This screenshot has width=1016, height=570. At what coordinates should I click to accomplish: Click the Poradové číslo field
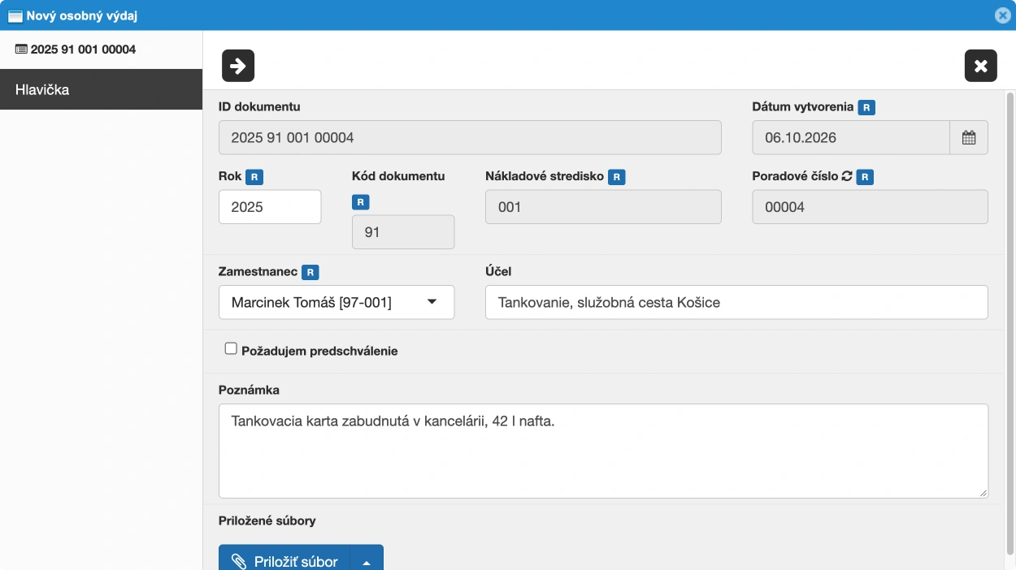tap(871, 207)
